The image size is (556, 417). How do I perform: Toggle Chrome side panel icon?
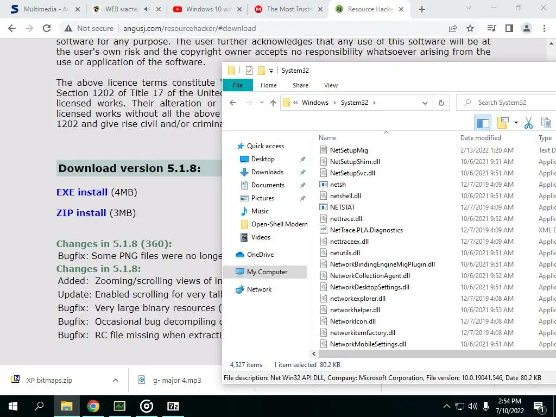[x=509, y=28]
